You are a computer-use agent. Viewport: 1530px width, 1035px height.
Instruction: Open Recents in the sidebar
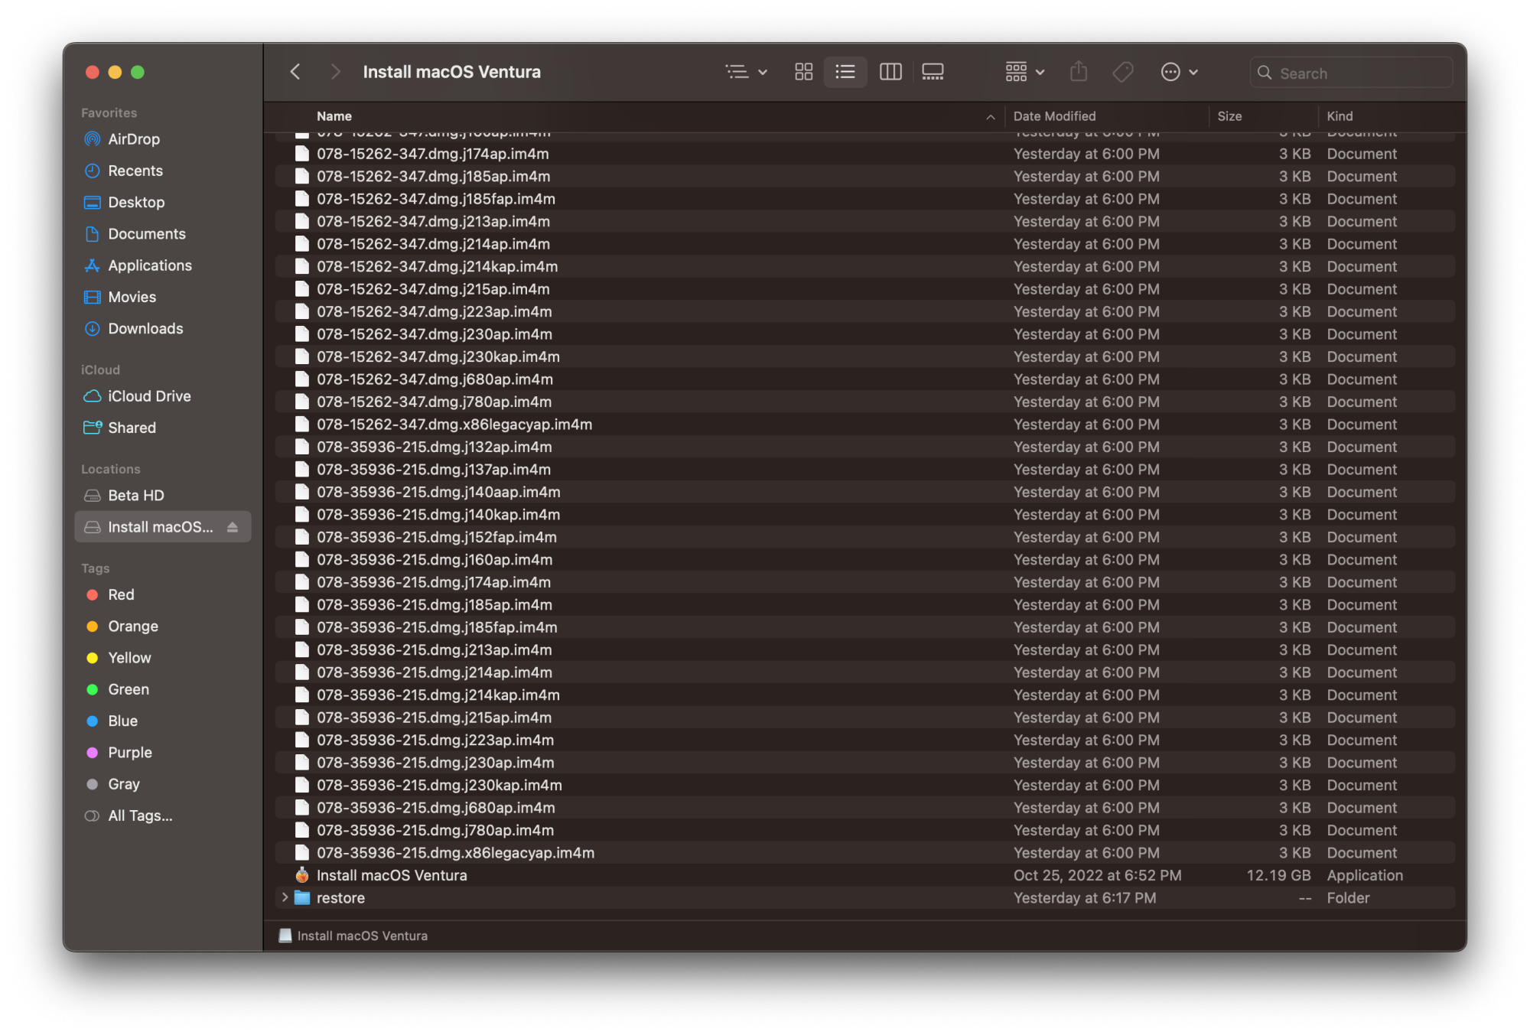tap(162, 171)
